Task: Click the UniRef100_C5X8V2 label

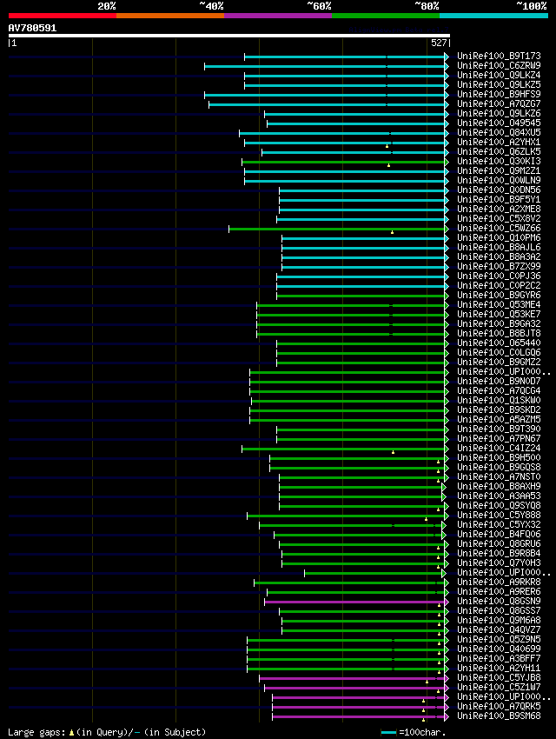Action: [499, 219]
